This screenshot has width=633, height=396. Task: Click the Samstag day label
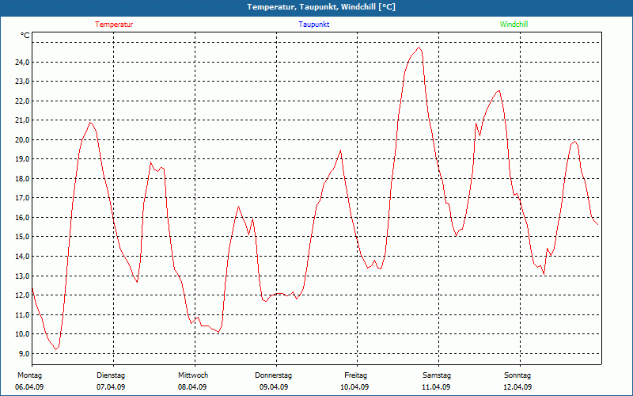pyautogui.click(x=437, y=375)
